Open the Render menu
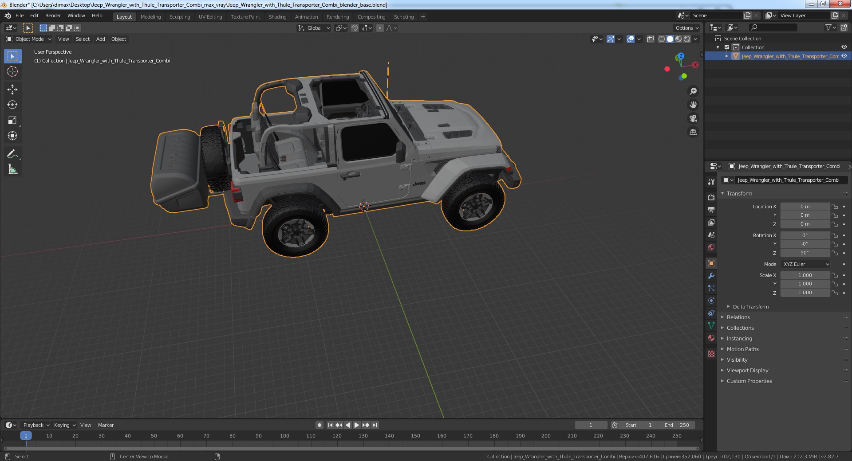 tap(53, 16)
